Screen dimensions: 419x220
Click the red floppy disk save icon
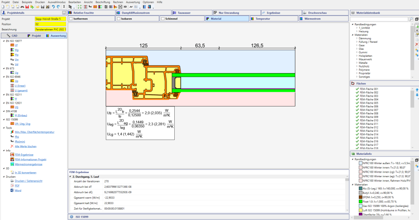[27, 7]
